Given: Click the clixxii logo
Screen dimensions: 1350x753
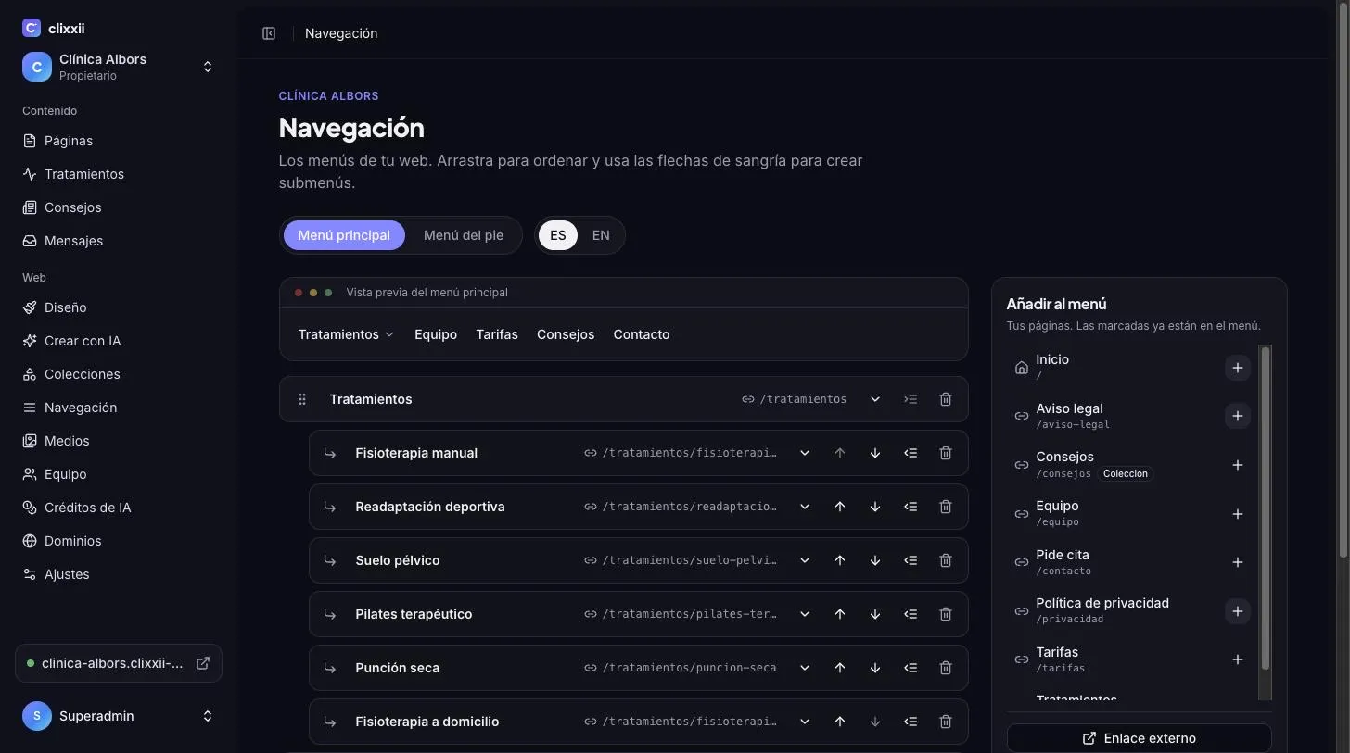Looking at the screenshot, I should [x=54, y=28].
